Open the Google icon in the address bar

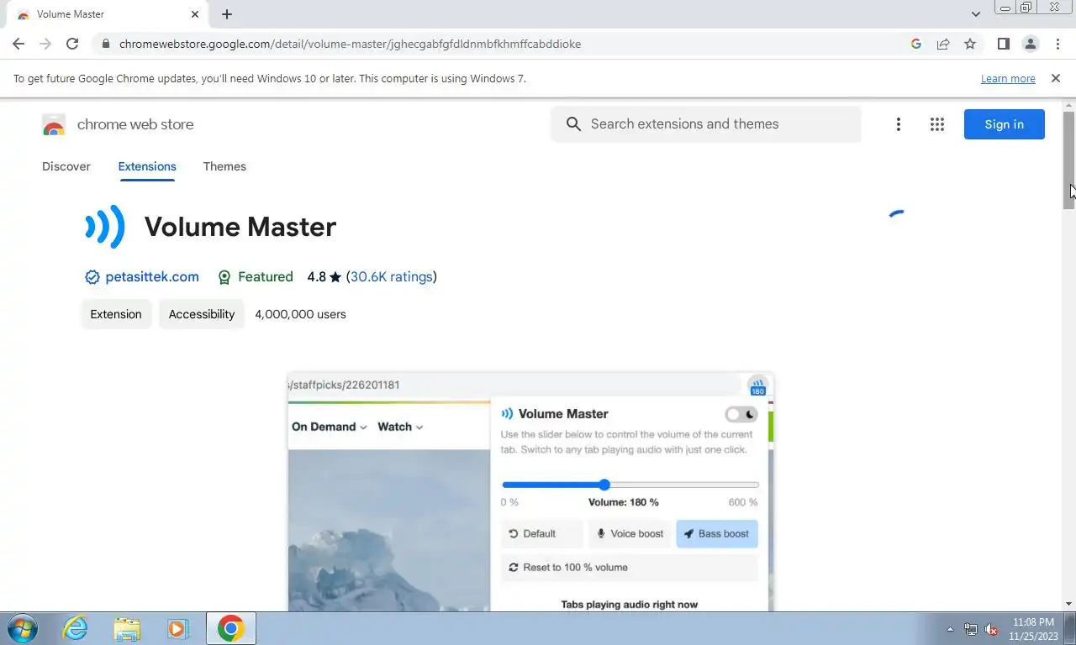(x=916, y=44)
